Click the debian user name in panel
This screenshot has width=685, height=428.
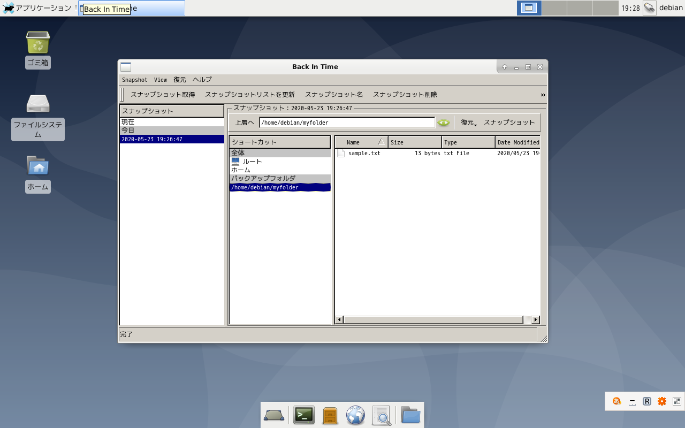click(x=671, y=8)
